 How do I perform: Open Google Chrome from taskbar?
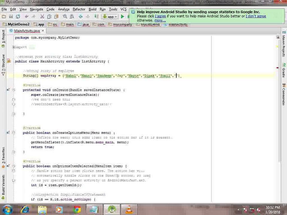[77, 210]
